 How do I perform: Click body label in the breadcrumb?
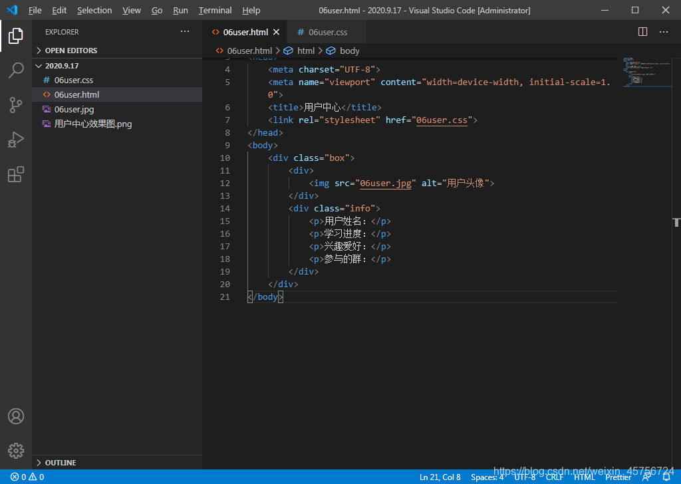(x=349, y=51)
